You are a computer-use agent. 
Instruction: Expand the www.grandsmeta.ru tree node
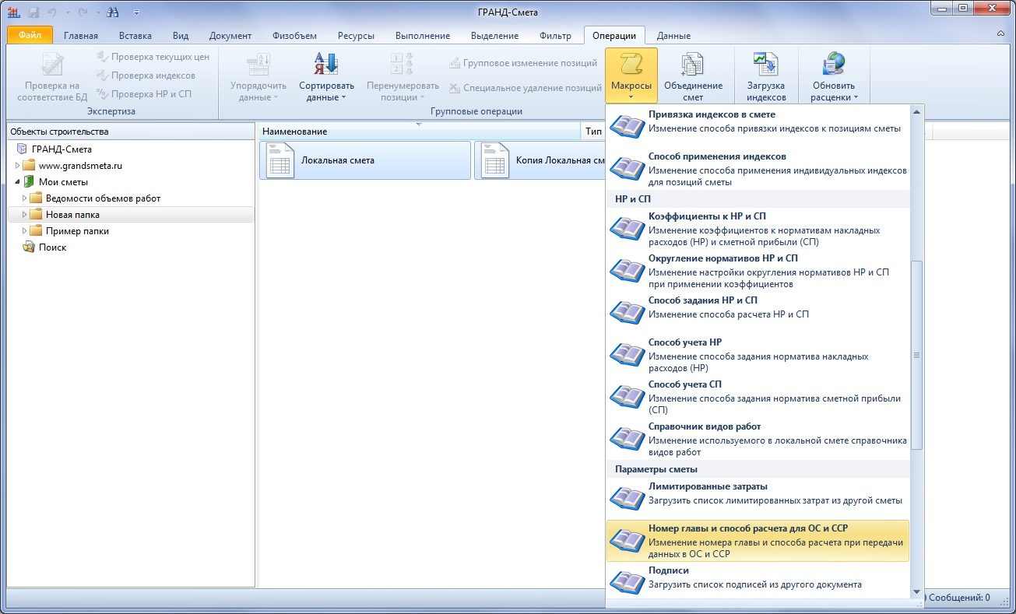pos(16,166)
